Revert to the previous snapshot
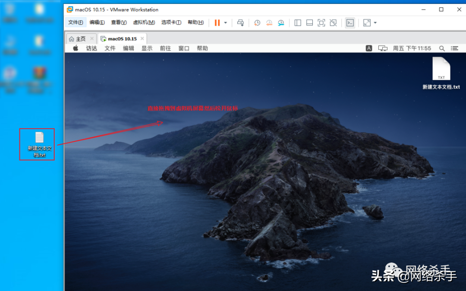The width and height of the screenshot is (466, 291). [269, 23]
